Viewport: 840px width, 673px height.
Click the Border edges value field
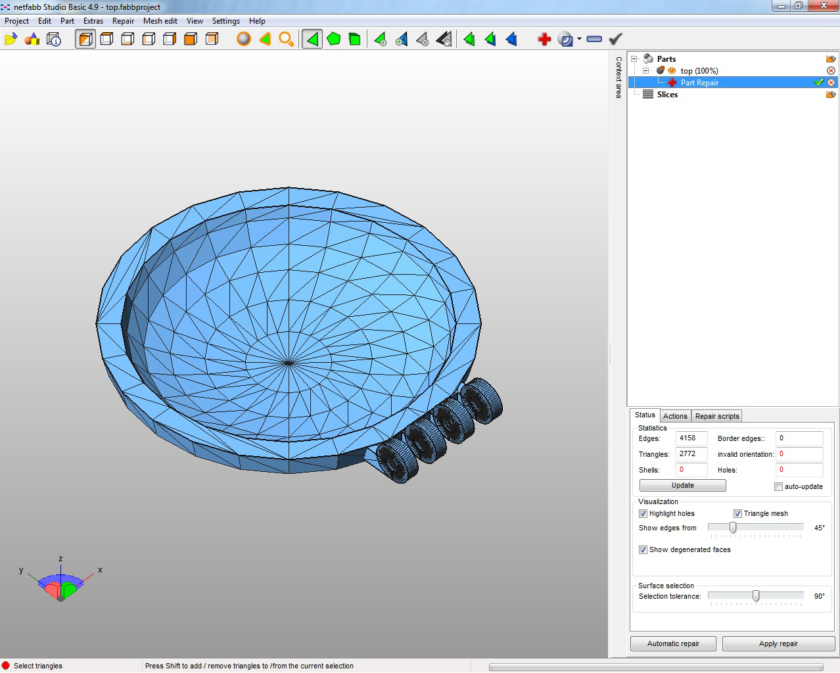pyautogui.click(x=799, y=438)
